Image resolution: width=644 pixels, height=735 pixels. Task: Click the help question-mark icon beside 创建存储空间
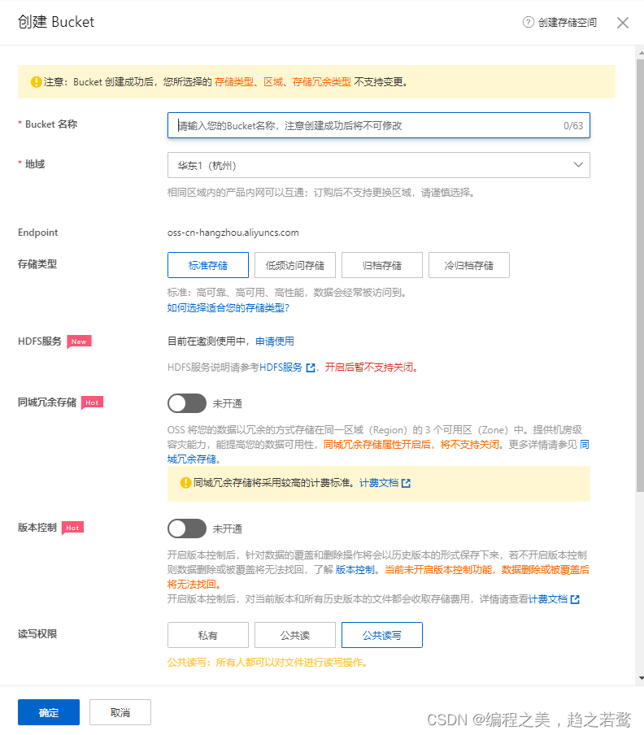pyautogui.click(x=529, y=22)
